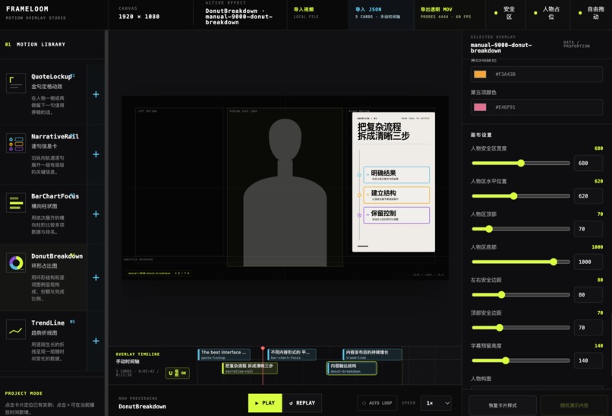Select the QuoteLockup effect thumbnail icon
Screen dimensions: 612x416
click(x=16, y=83)
